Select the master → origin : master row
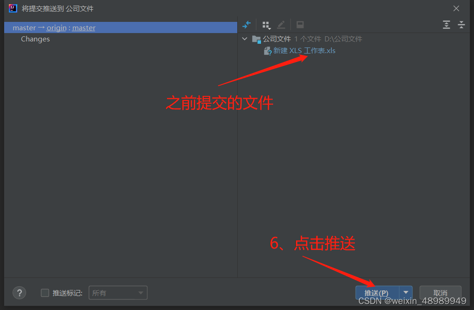474x310 pixels. [x=121, y=27]
